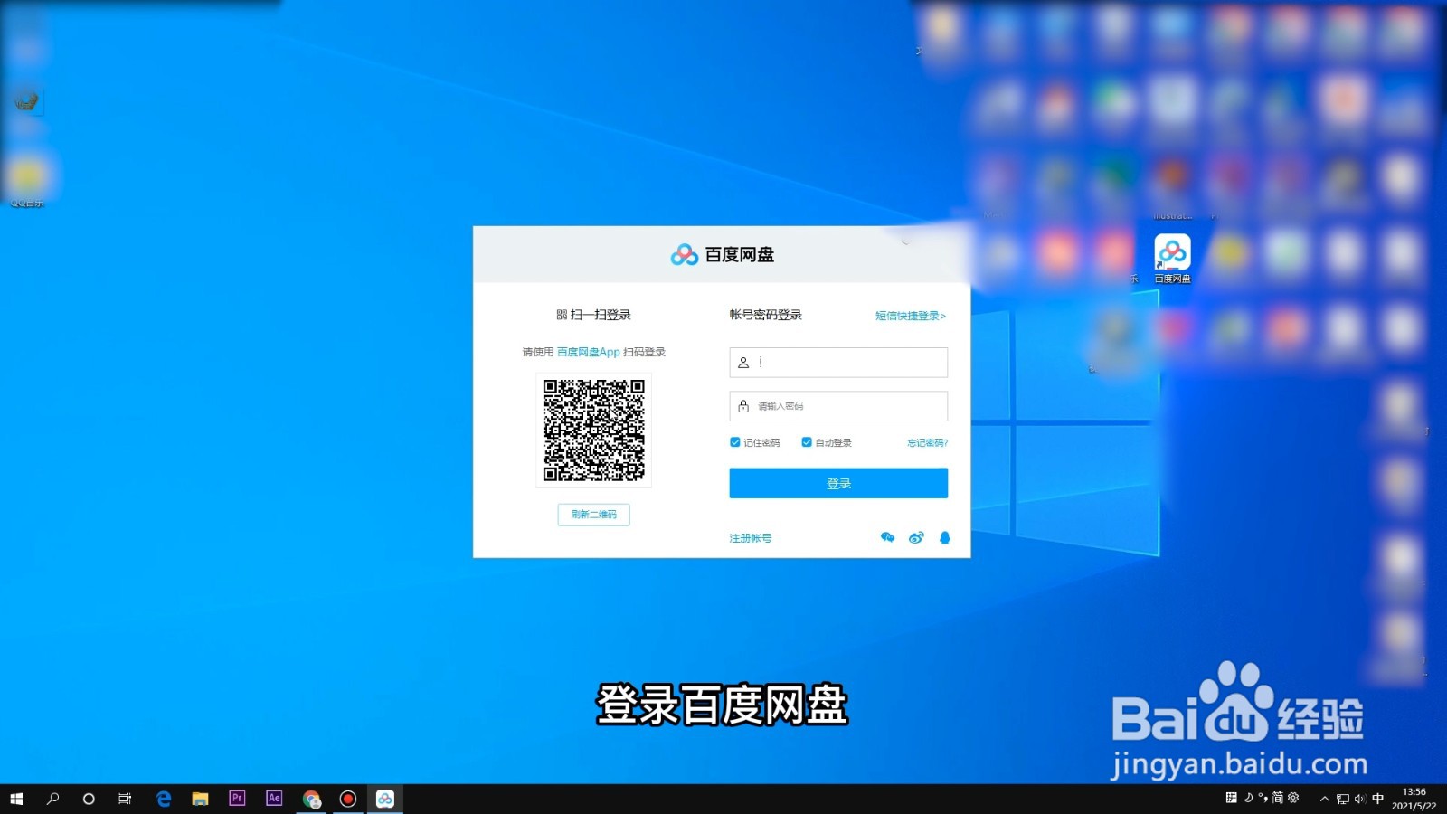Toggle IME punctuation mode icon

click(x=1263, y=798)
